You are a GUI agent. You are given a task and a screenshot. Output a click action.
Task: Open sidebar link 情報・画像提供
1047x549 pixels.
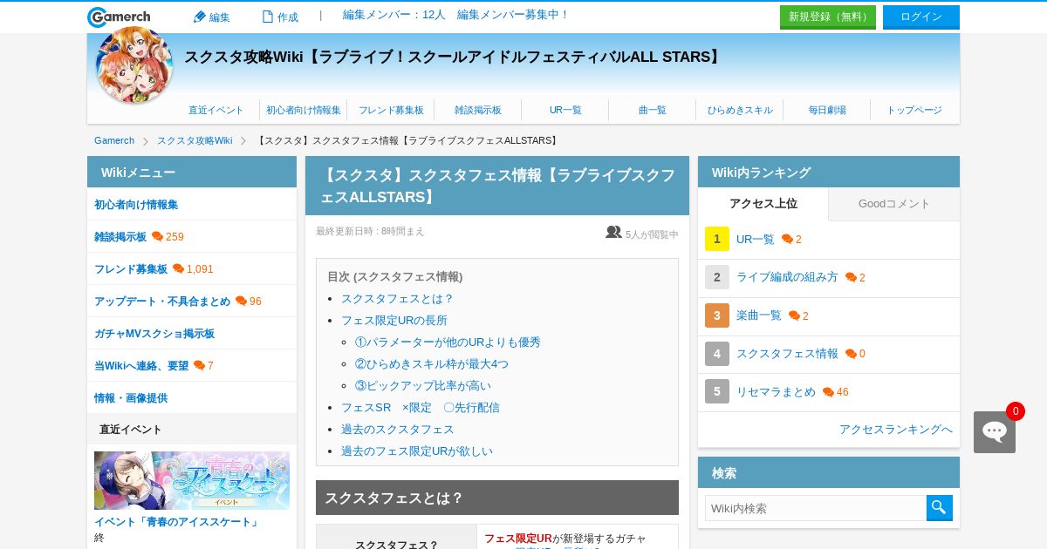(131, 398)
